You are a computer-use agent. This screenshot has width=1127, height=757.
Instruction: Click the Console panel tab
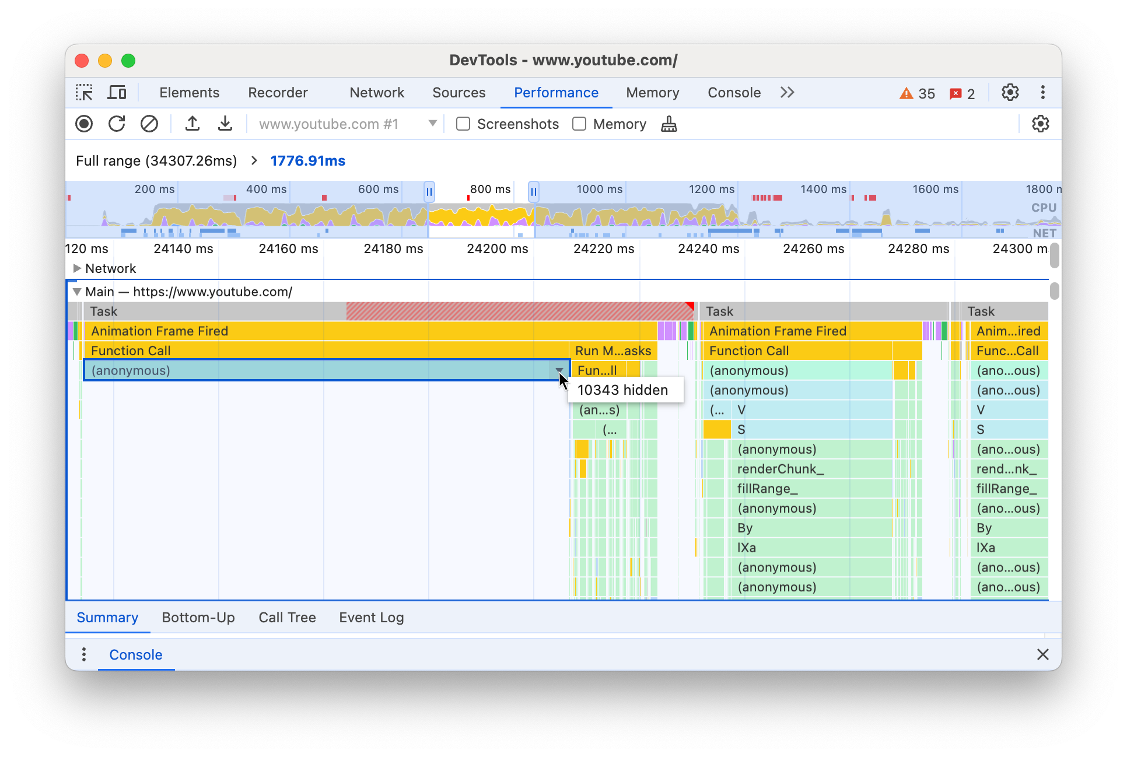click(734, 92)
